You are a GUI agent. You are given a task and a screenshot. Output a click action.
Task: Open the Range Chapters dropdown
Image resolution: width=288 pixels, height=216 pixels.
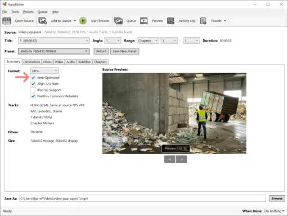pos(148,40)
